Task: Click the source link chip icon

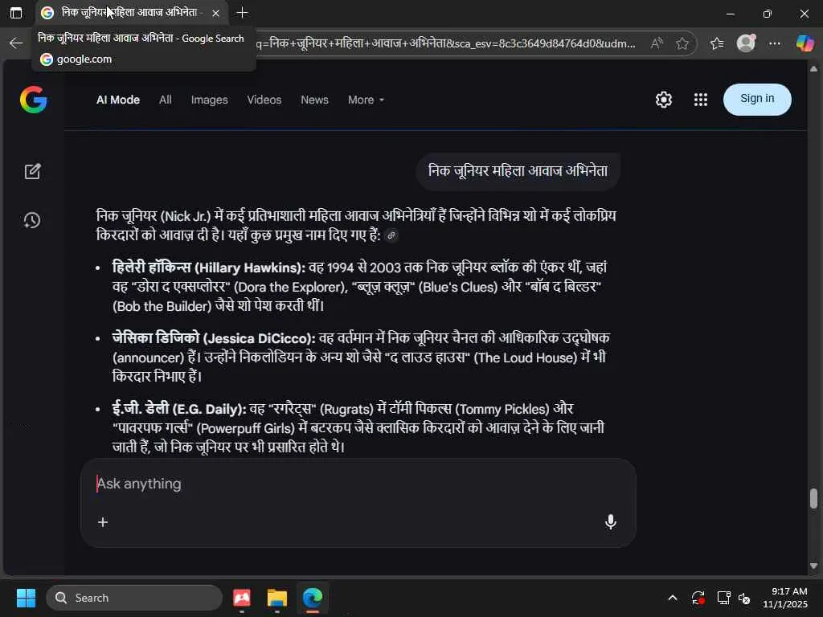Action: click(x=391, y=235)
